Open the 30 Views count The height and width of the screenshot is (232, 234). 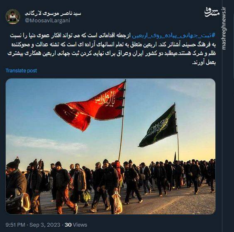(76, 225)
